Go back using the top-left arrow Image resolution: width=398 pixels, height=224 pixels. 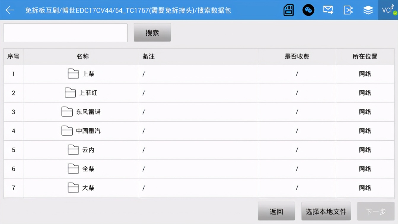tap(10, 10)
